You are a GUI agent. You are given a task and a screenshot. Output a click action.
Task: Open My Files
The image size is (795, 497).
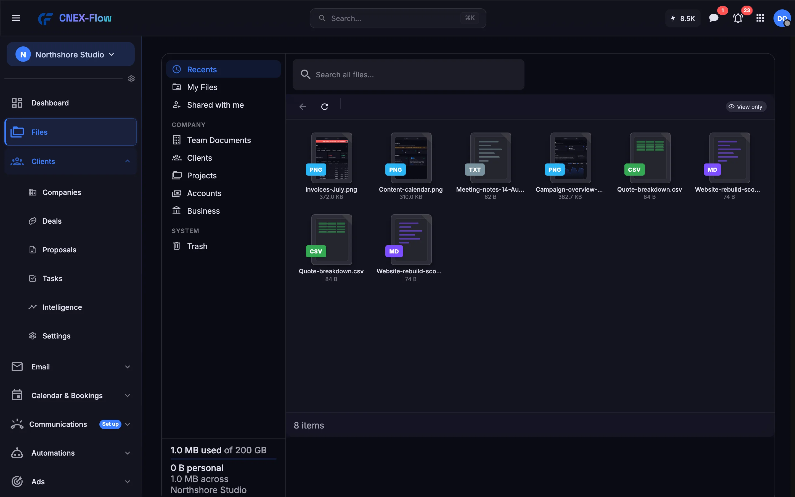223,87
